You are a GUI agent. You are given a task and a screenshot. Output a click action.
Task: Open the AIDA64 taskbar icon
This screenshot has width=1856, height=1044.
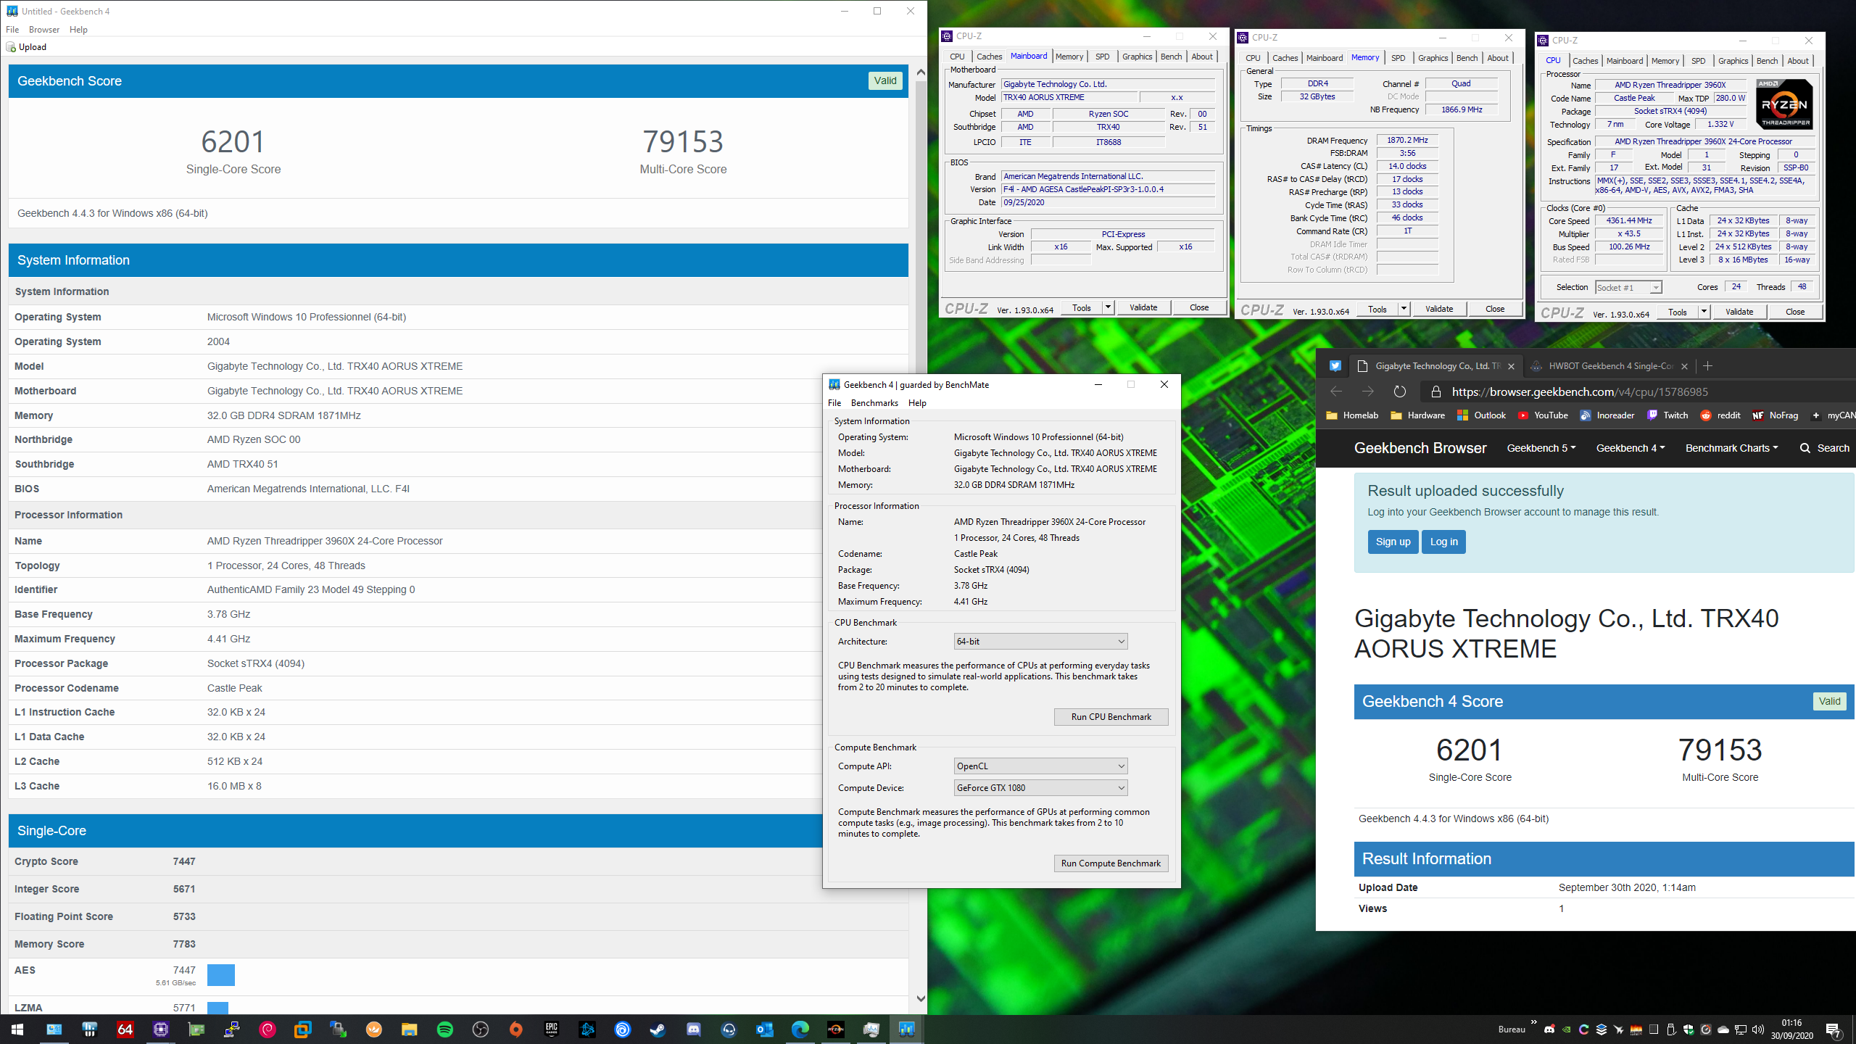[125, 1029]
